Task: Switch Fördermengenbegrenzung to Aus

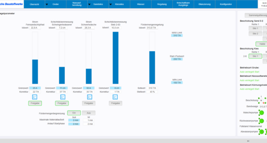Action: (x=89, y=113)
